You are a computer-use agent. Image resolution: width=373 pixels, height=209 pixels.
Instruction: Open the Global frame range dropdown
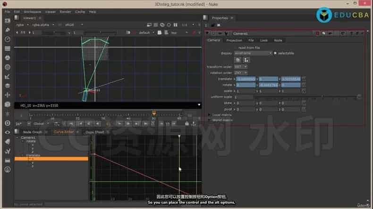click(41, 124)
